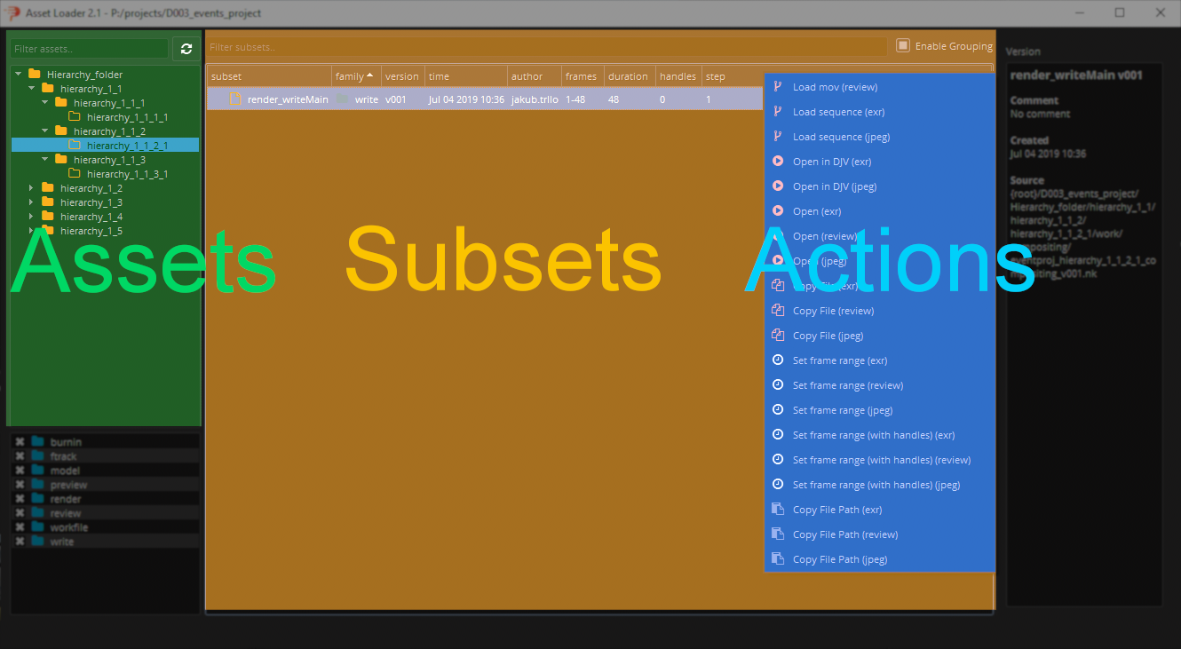Click the clock icon for Set frame range (exr)

[778, 360]
